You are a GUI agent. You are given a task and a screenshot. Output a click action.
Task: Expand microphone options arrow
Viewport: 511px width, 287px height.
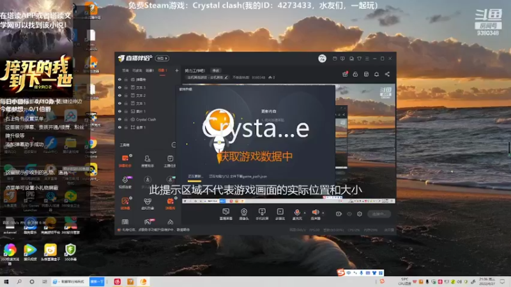305,213
